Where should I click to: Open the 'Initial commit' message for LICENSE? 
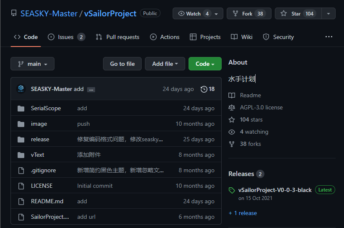(95, 186)
